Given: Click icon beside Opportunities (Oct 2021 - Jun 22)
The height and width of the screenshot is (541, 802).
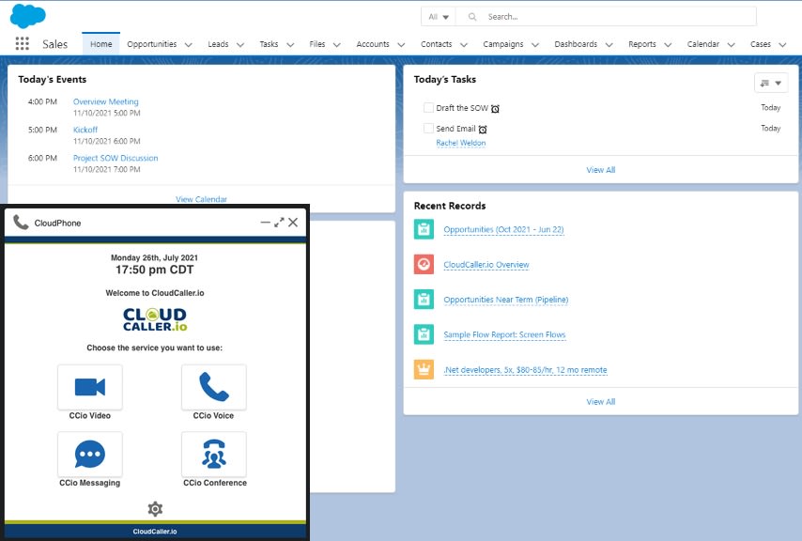Looking at the screenshot, I should [x=424, y=229].
